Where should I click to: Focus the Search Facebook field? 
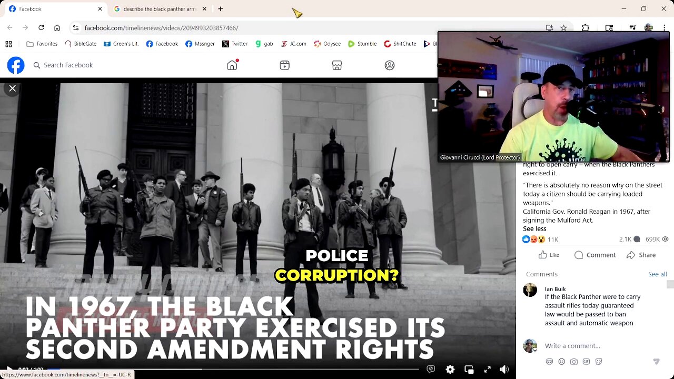tap(68, 65)
